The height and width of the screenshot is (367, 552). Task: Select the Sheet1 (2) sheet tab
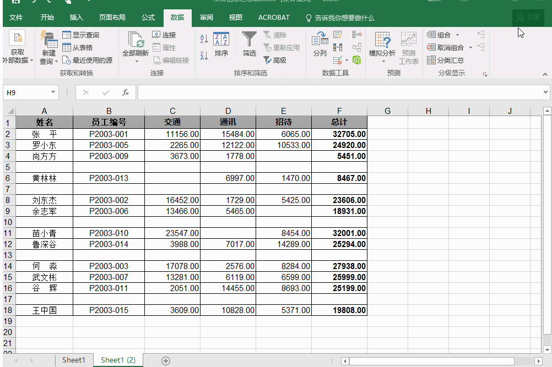coord(118,360)
